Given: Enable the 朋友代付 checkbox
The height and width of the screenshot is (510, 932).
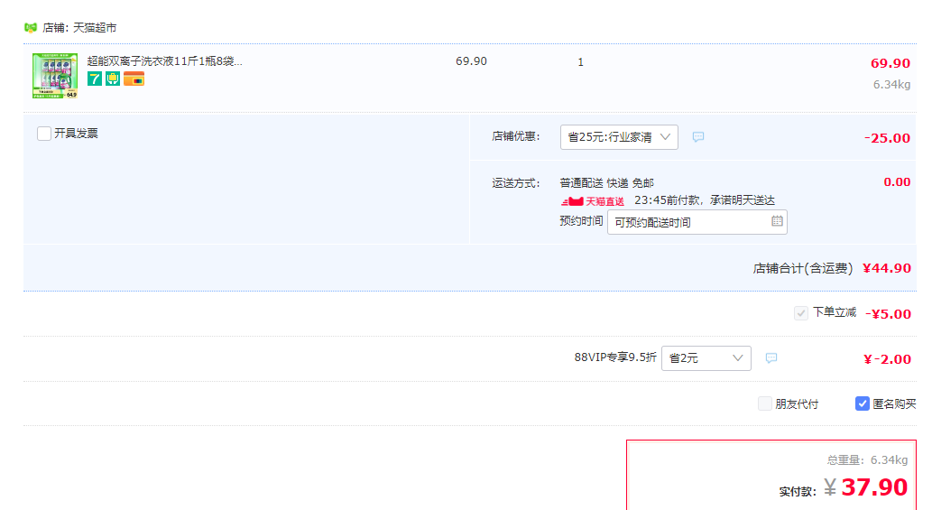Looking at the screenshot, I should 765,403.
